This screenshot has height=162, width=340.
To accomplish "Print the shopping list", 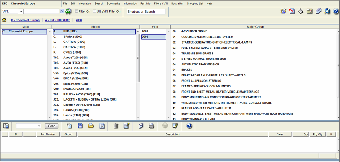I will [151, 126].
